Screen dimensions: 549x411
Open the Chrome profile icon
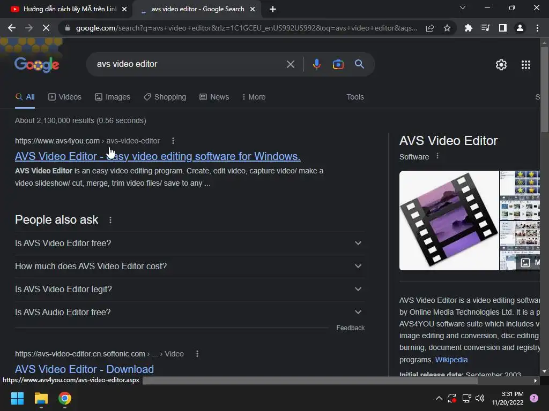pyautogui.click(x=520, y=28)
